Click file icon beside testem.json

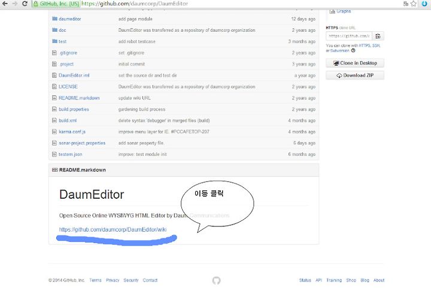coord(54,154)
